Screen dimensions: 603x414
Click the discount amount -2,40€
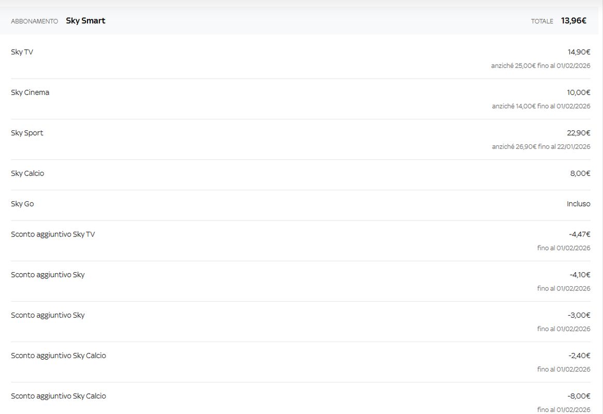579,356
